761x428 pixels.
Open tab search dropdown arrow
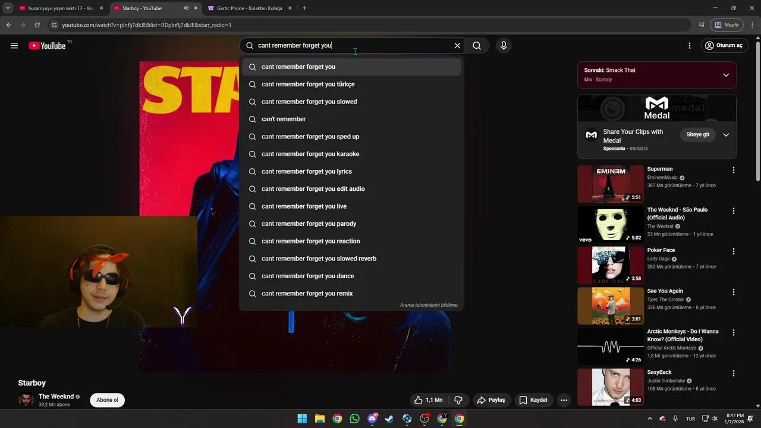coord(8,8)
